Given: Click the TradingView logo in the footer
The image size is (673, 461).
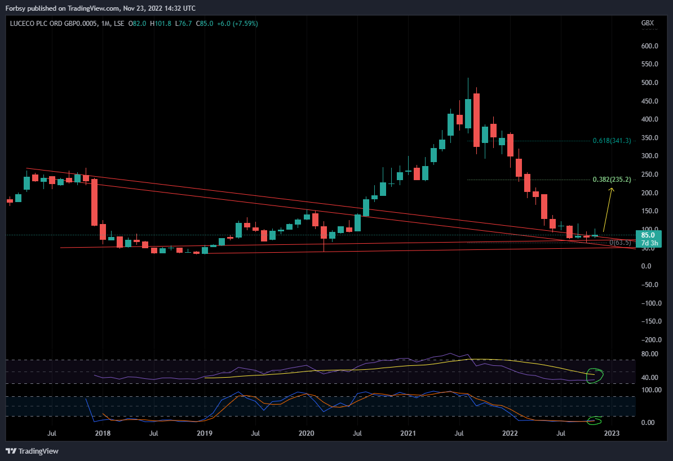Looking at the screenshot, I should coord(32,451).
